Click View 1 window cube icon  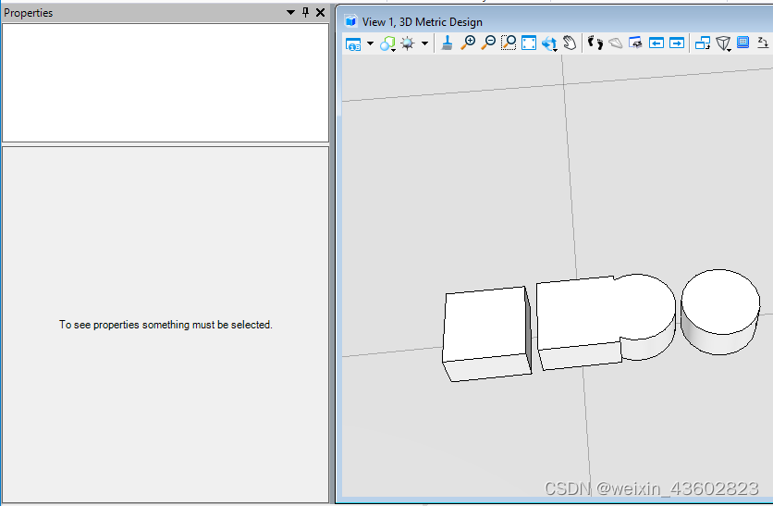click(350, 21)
